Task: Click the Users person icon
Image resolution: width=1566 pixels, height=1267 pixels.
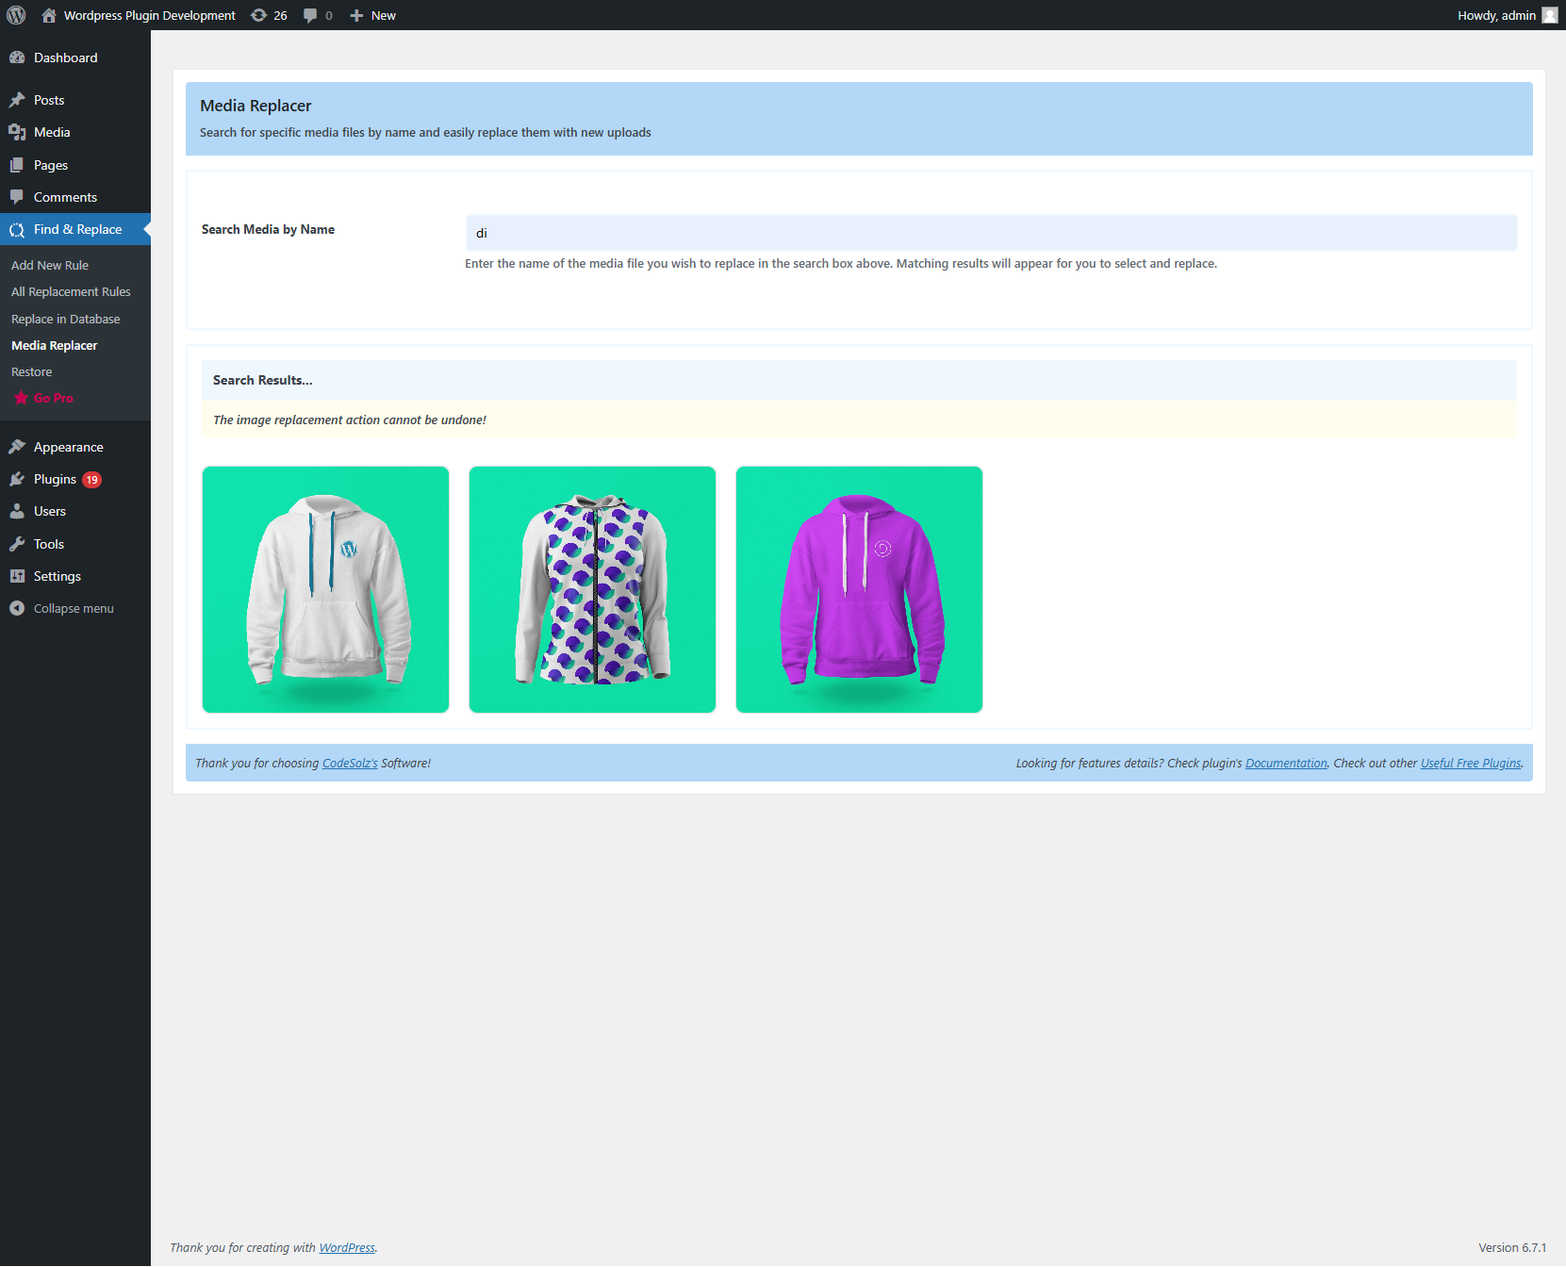Action: point(17,511)
